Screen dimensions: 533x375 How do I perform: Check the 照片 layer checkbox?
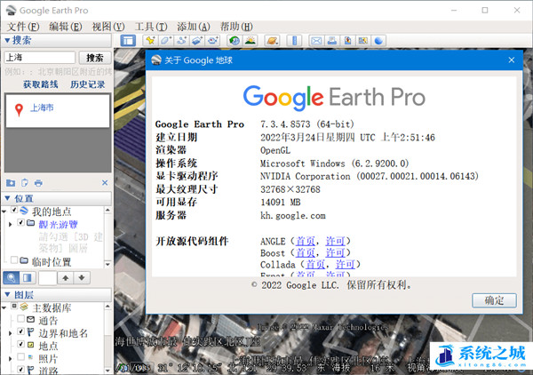click(21, 356)
